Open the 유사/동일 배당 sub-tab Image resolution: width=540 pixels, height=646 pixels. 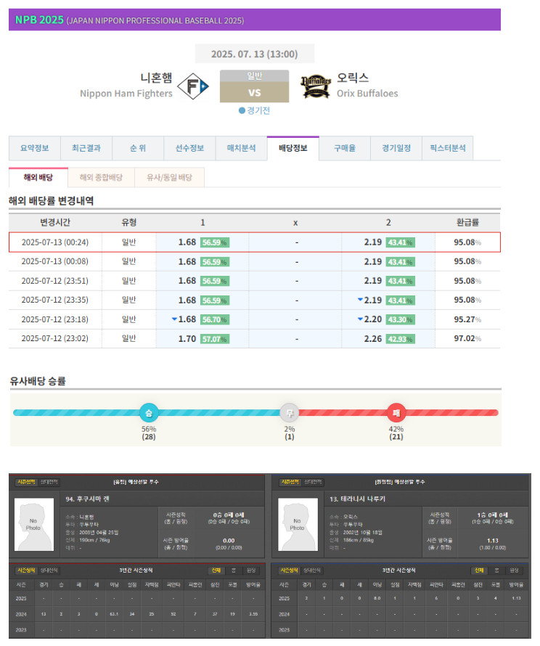(x=169, y=177)
